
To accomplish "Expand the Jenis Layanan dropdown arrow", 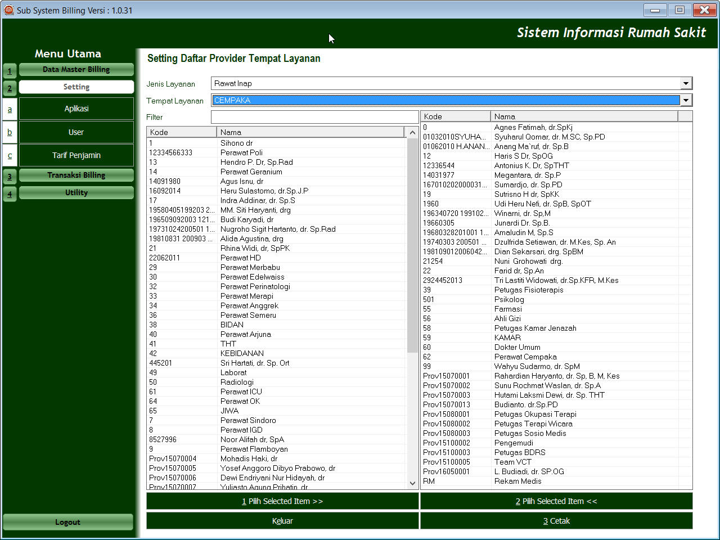I will click(x=686, y=83).
